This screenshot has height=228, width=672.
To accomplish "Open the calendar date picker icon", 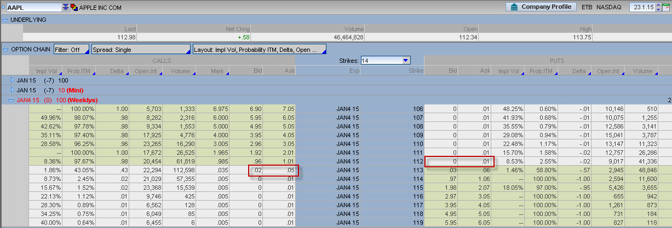I will [665, 7].
